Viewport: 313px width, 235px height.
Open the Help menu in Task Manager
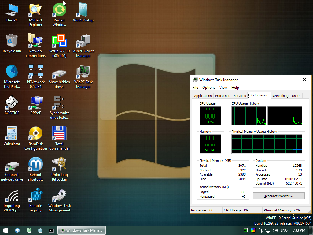pyautogui.click(x=235, y=88)
